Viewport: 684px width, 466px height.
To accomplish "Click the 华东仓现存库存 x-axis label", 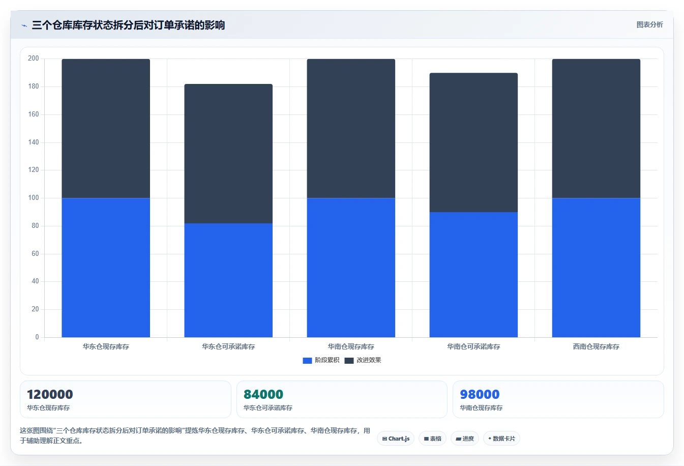I will click(x=106, y=346).
